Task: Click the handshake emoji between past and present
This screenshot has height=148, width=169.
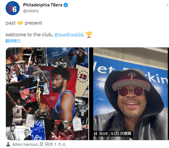Action: point(20,23)
